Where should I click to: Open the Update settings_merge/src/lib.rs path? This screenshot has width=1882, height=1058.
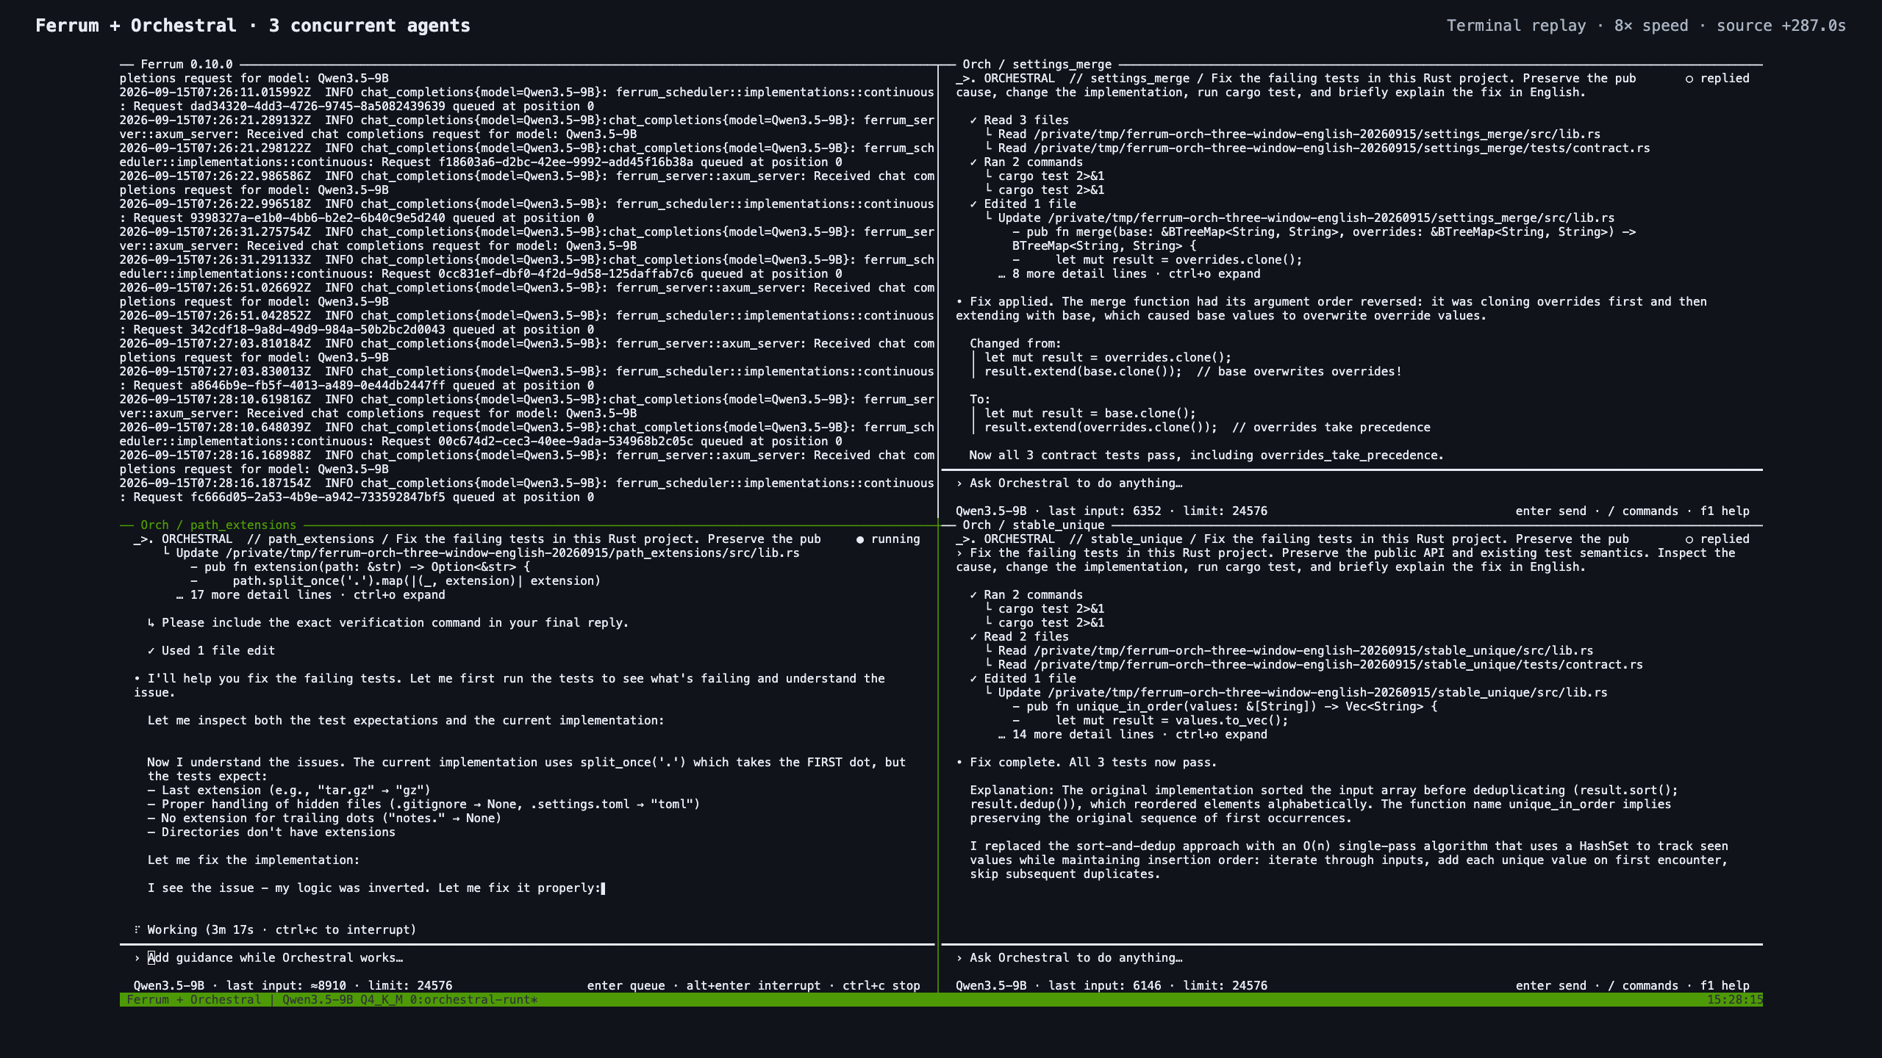click(x=1331, y=218)
